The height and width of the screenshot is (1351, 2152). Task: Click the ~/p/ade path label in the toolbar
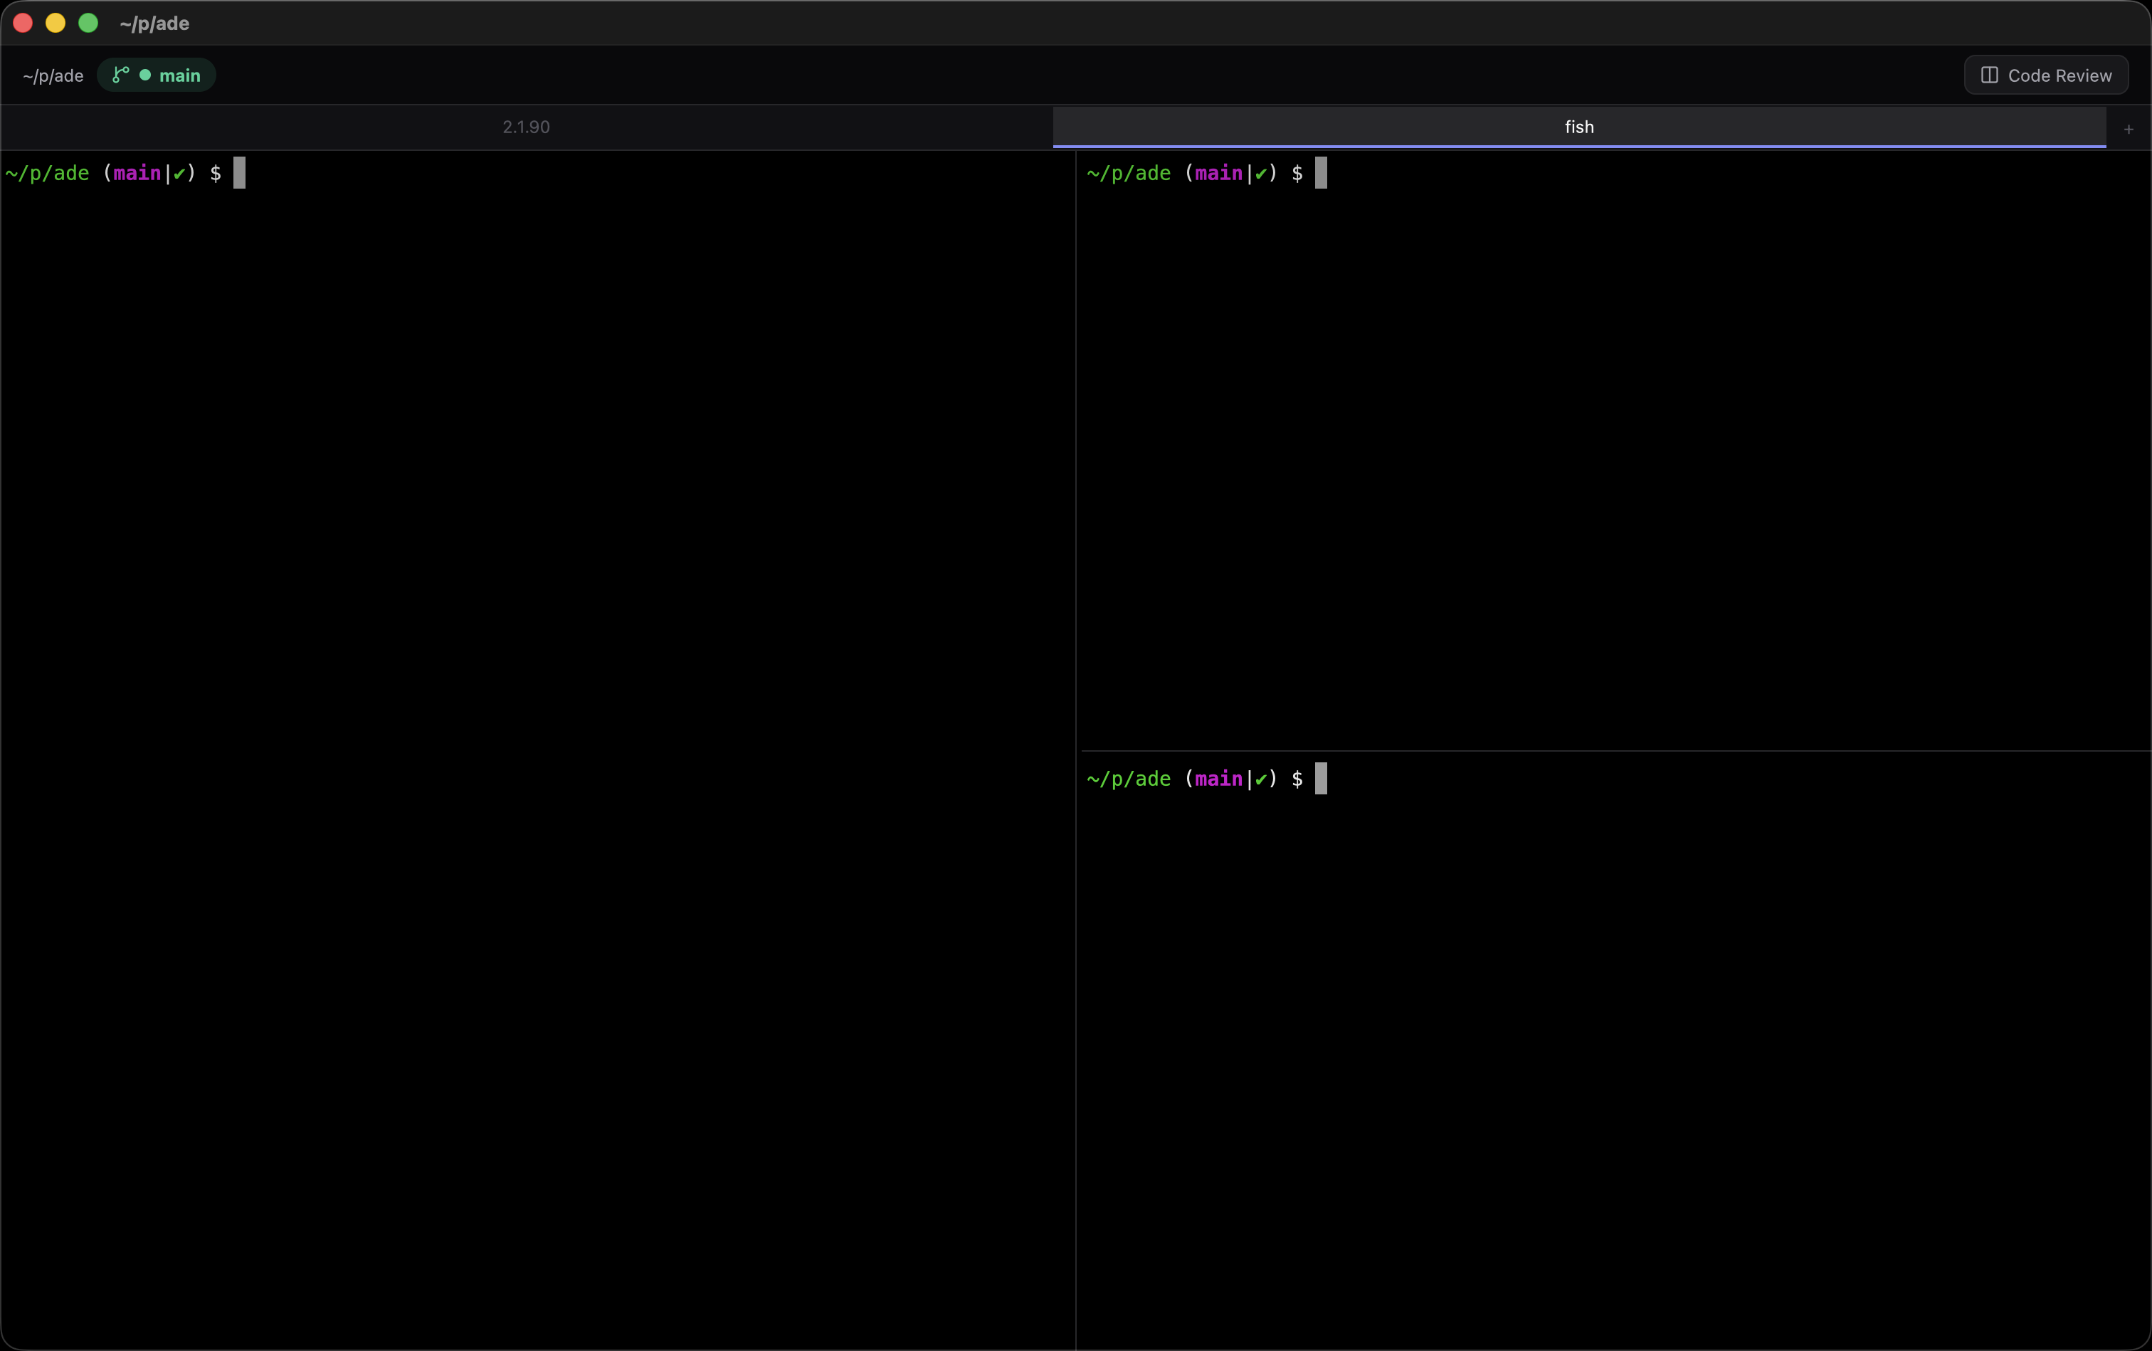click(x=53, y=76)
